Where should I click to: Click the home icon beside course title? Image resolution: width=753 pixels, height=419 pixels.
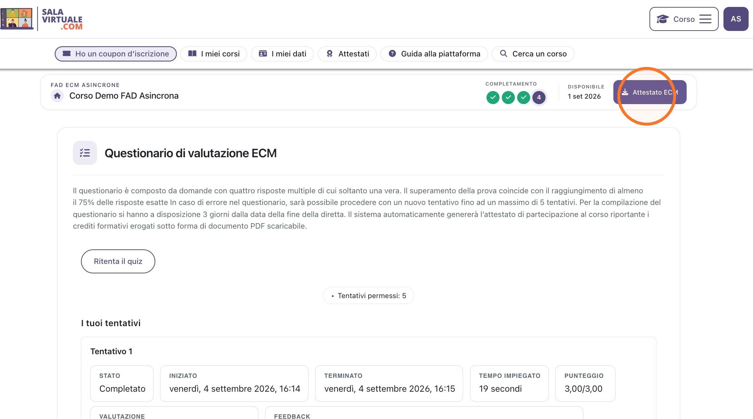point(57,96)
